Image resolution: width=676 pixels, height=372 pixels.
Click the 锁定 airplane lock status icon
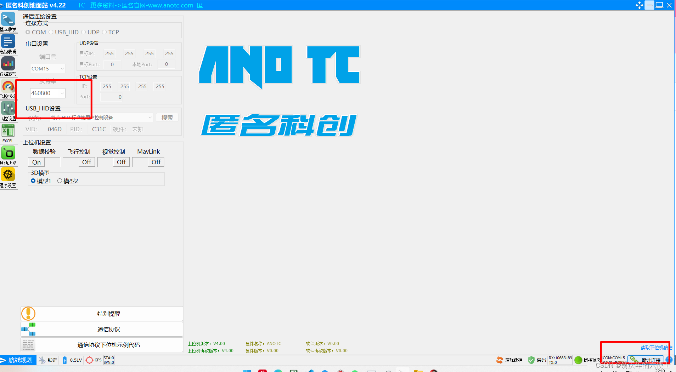pos(42,360)
